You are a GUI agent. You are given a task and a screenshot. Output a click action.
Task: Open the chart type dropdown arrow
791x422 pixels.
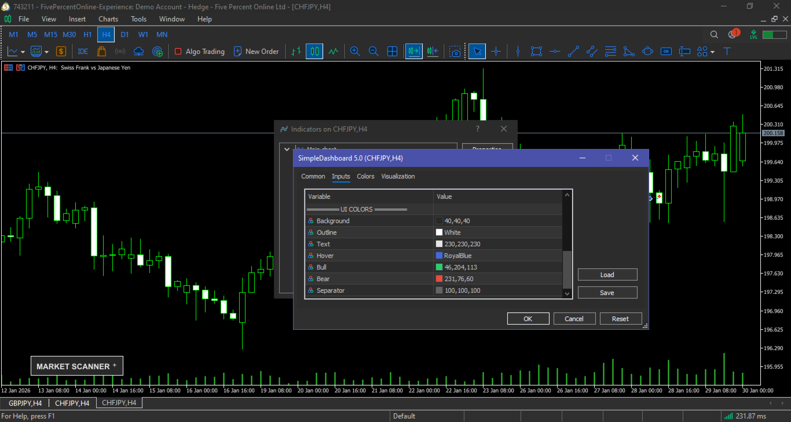click(x=23, y=52)
